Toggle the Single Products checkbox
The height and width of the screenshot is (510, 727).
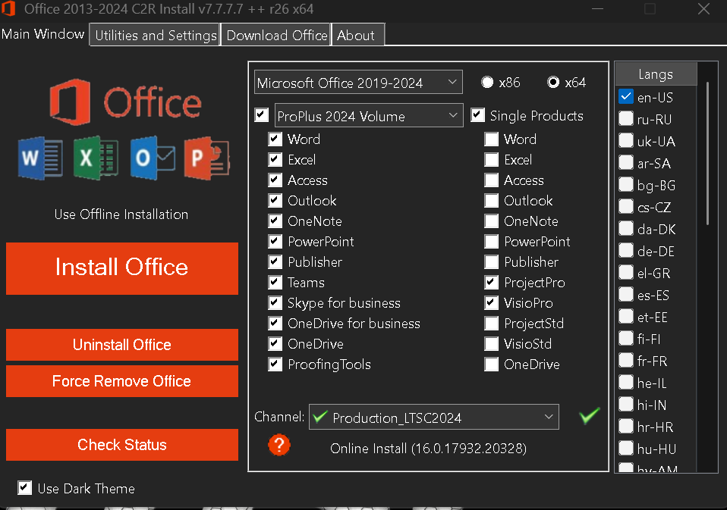477,115
